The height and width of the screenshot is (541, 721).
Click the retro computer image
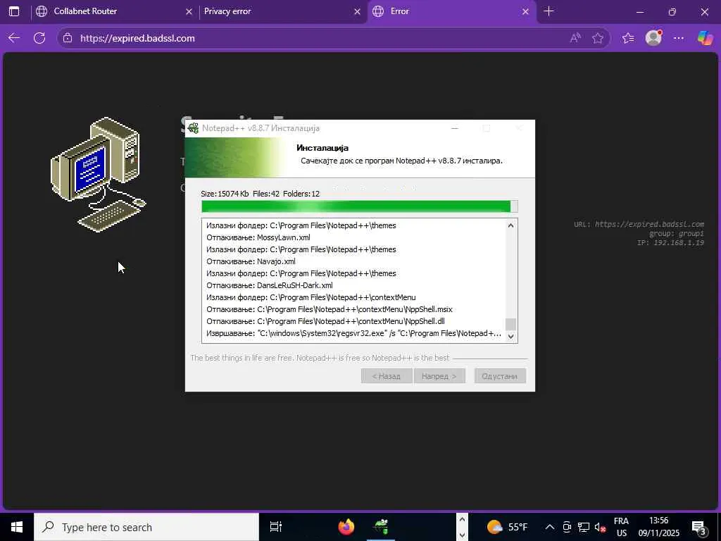[99, 175]
